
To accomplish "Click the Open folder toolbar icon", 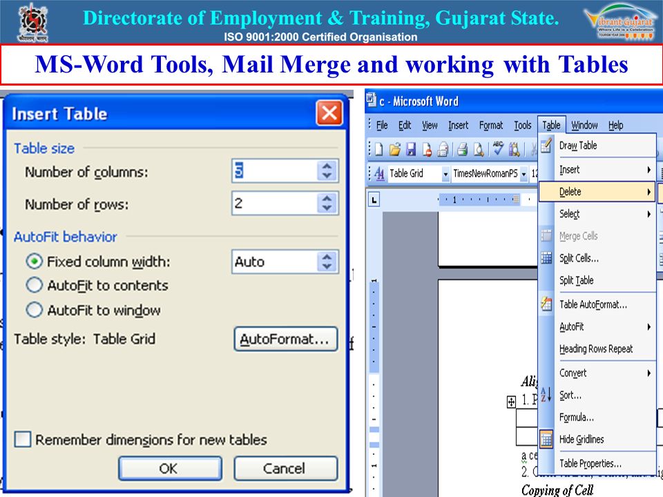I will pyautogui.click(x=394, y=149).
